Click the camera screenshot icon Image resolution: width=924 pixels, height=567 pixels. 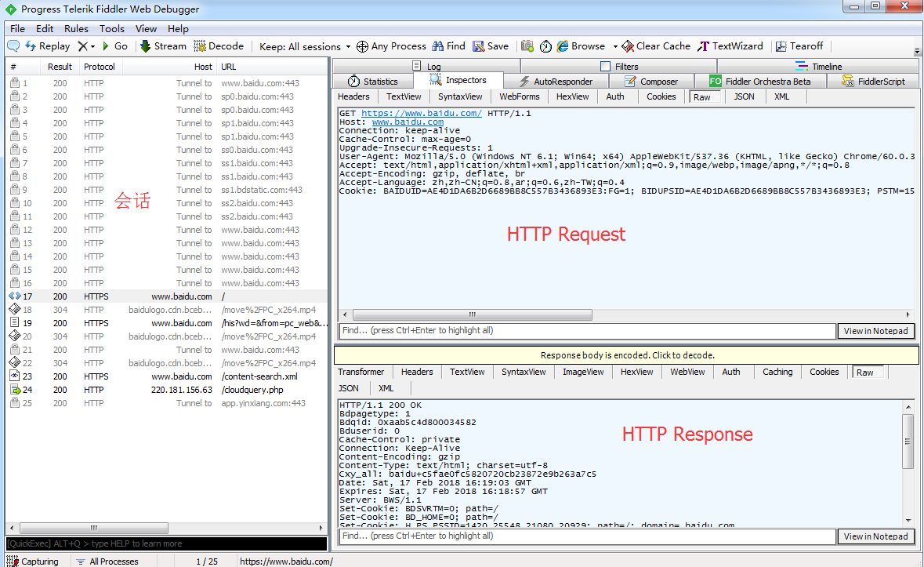527,46
